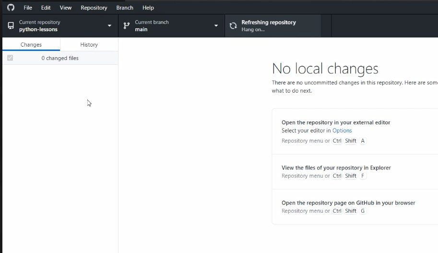Expand the Current repository dropdown arrow

coord(109,26)
